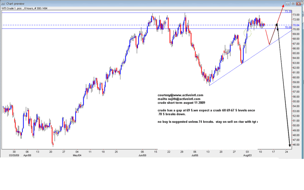Screen dimensions: 304x190
Task: Click the 66.00 price axis label
Action: [x=296, y=49]
